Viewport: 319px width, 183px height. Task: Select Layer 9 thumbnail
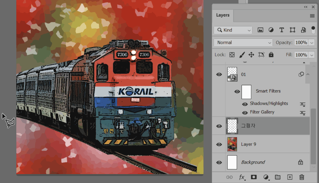click(232, 144)
